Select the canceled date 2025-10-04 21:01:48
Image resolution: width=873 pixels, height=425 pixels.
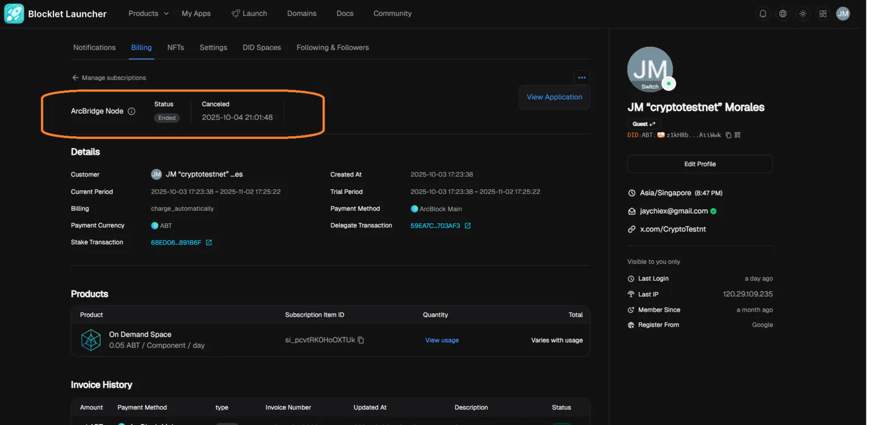point(237,117)
